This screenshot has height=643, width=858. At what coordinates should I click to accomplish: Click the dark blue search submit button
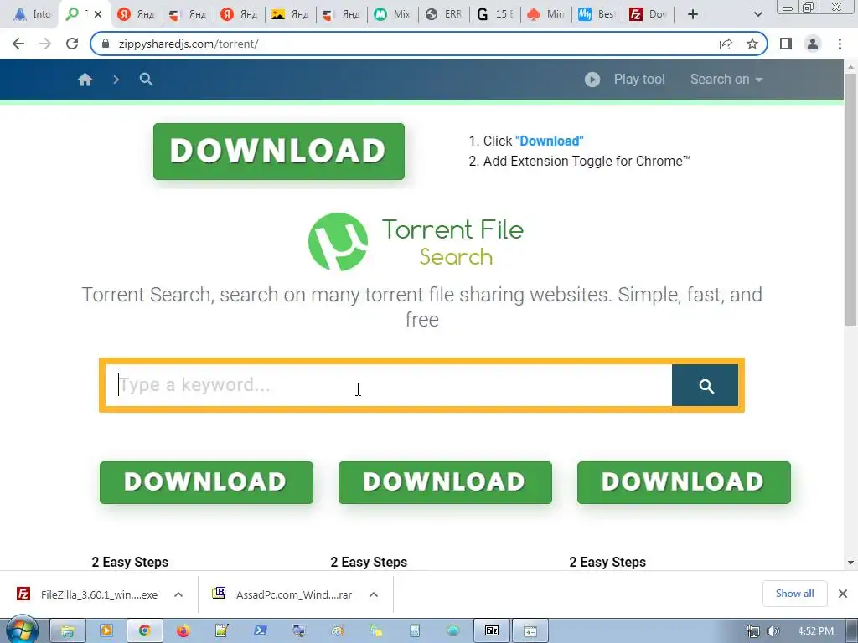[705, 385]
